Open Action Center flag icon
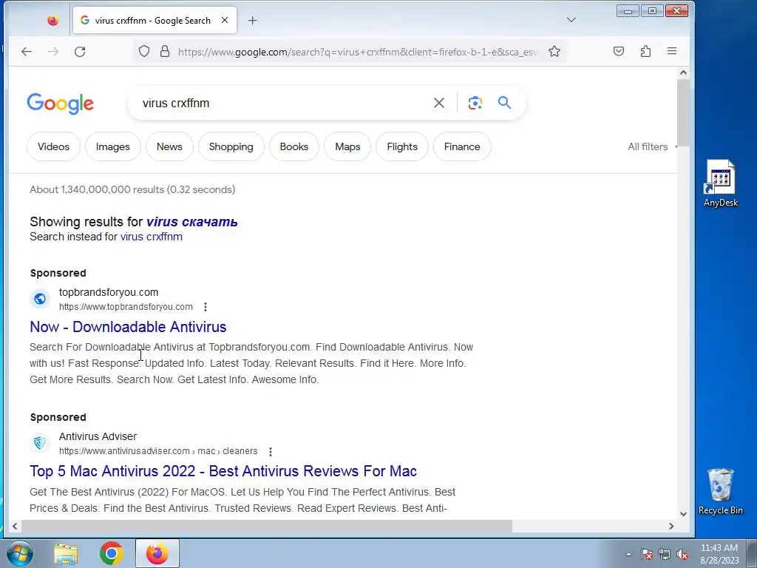The image size is (757, 568). (x=647, y=554)
